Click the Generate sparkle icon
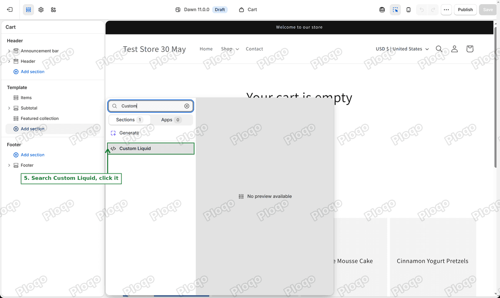This screenshot has height=298, width=500. pyautogui.click(x=113, y=133)
